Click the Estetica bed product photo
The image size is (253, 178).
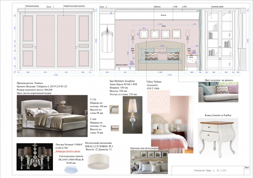[x=52, y=116]
